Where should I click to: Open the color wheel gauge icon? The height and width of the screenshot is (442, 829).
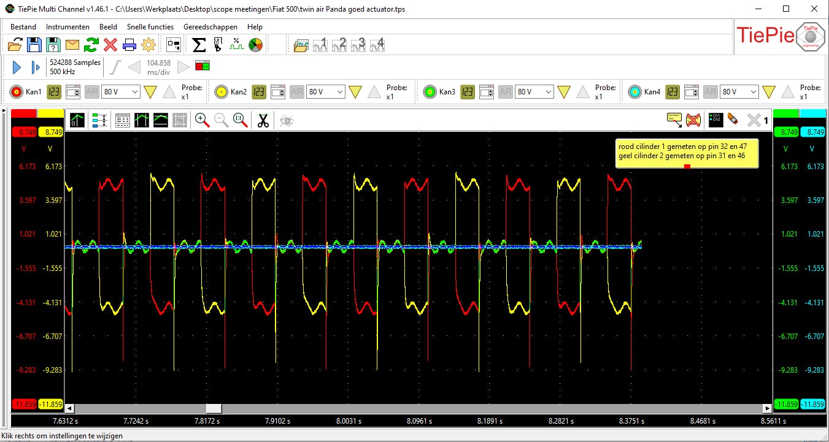[255, 45]
